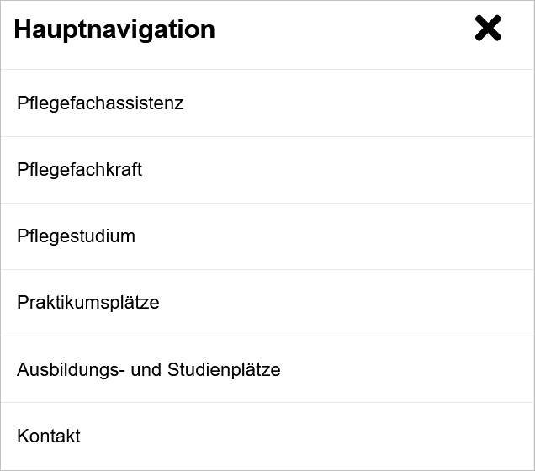
Task: Click the entry above Kontakt, Ausbildungs- und Studienplätze
Action: [149, 370]
